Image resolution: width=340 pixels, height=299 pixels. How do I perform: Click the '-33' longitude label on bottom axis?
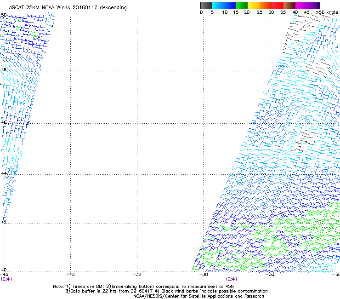point(270,275)
